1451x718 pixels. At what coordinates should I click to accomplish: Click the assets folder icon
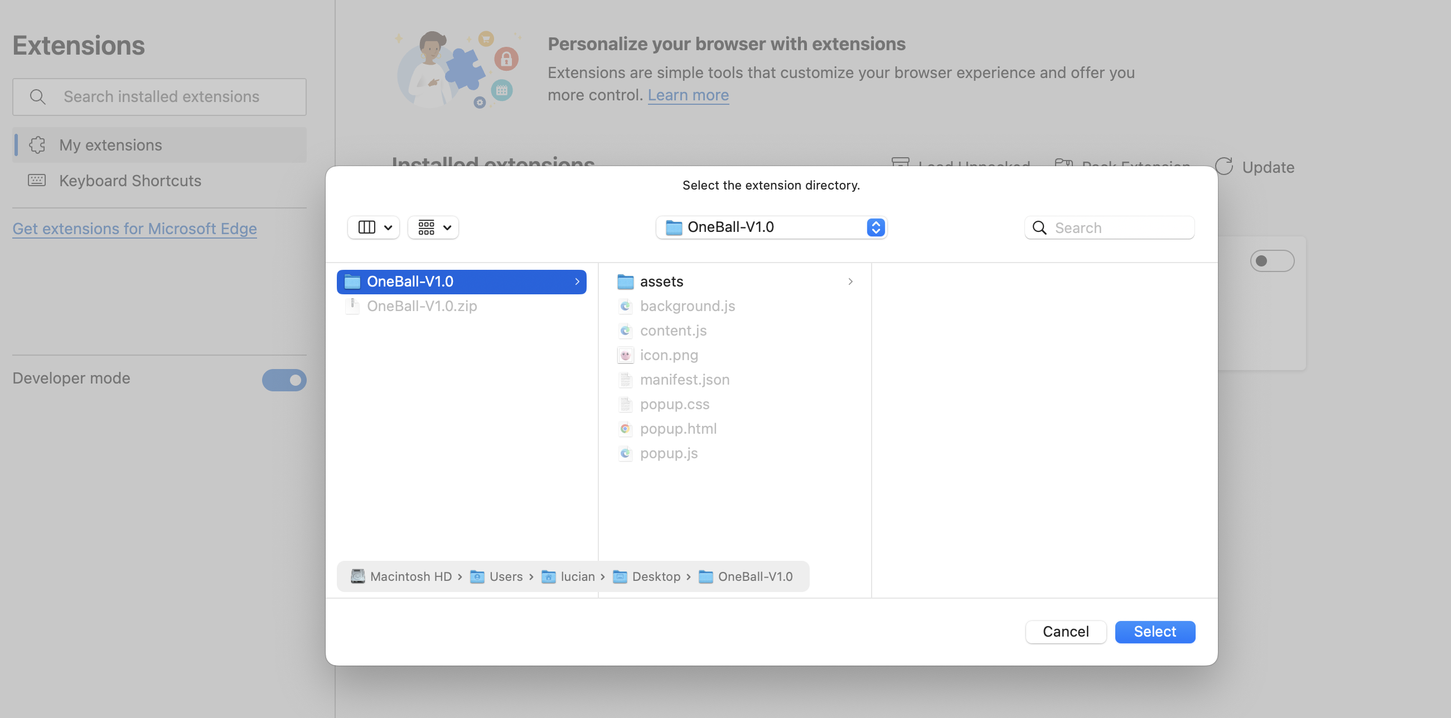(625, 282)
